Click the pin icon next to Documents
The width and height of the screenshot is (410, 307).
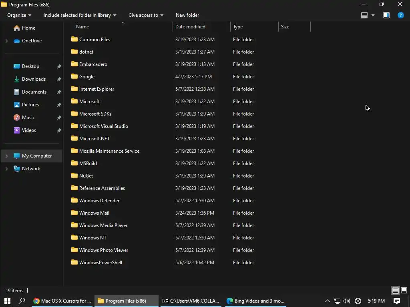pyautogui.click(x=59, y=92)
